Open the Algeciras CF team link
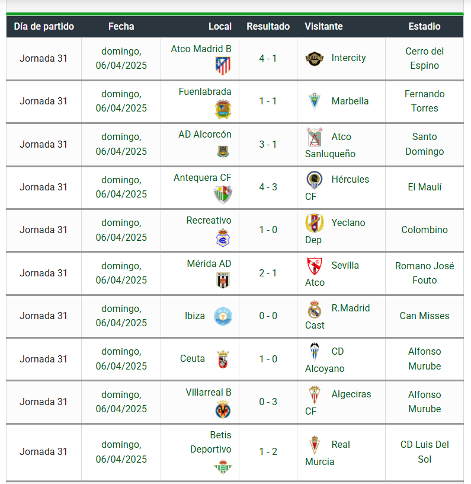The height and width of the screenshot is (484, 471). [x=338, y=402]
